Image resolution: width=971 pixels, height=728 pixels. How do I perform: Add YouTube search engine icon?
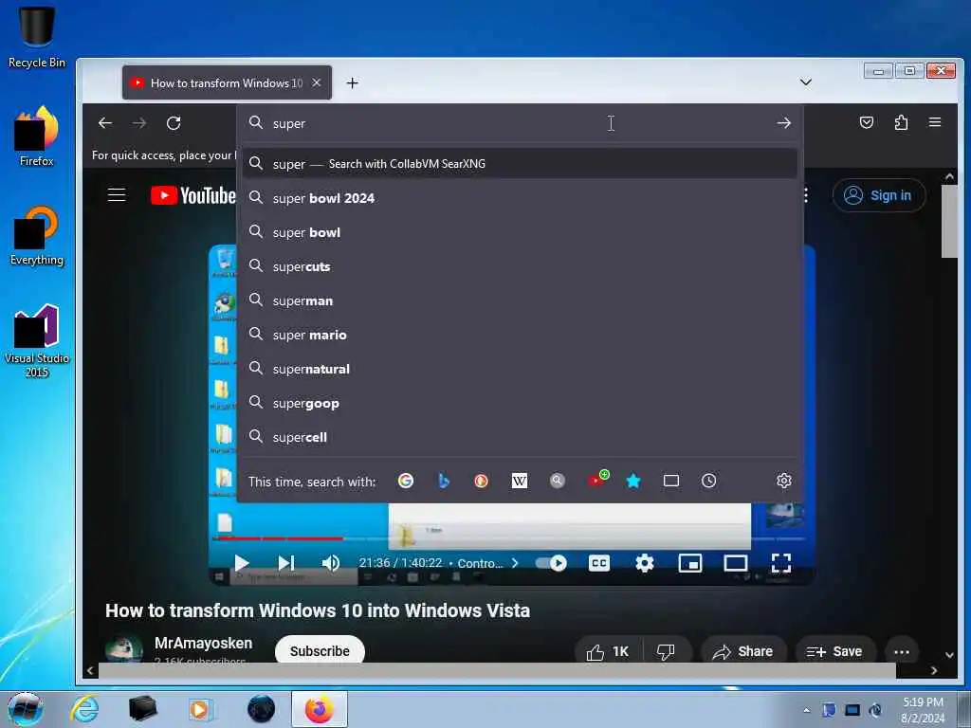click(x=597, y=479)
